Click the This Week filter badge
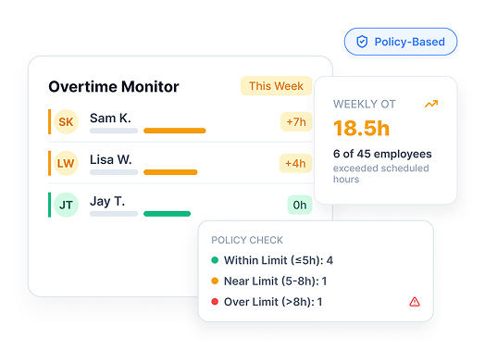The width and height of the screenshot is (485, 350). click(x=276, y=86)
